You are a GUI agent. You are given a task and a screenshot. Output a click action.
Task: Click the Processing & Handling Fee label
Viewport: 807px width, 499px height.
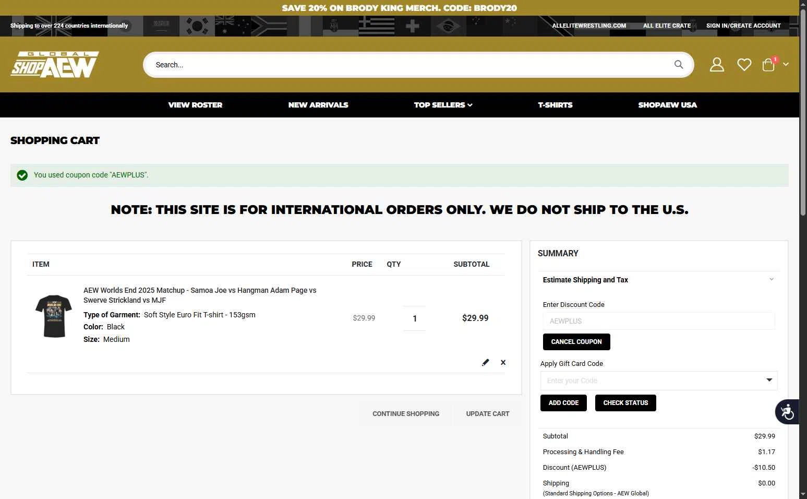[x=583, y=452]
